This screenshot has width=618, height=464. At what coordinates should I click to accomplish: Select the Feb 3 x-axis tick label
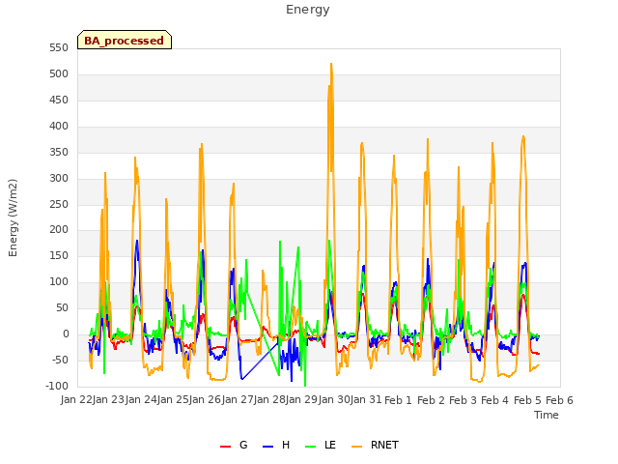[463, 400]
